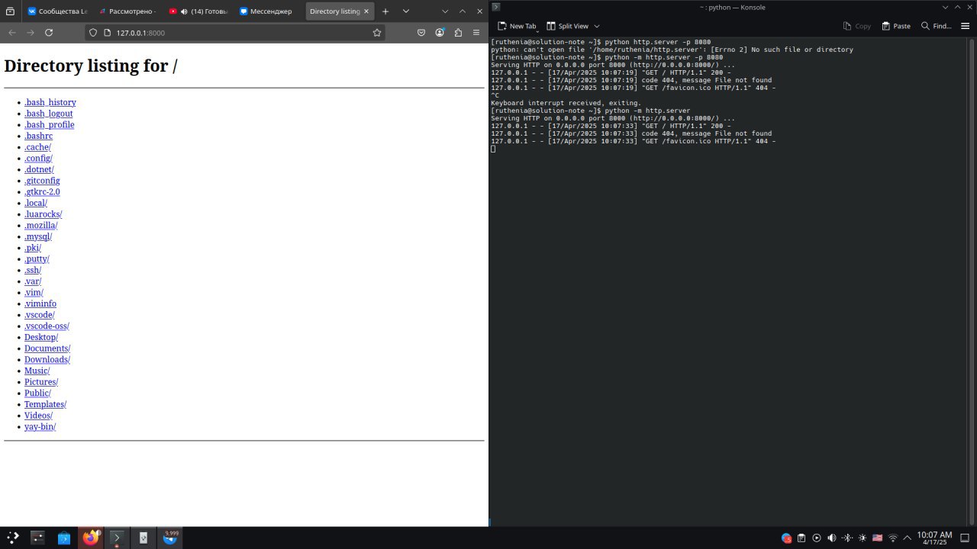Open the .luarocks/ directory link
The width and height of the screenshot is (977, 549).
44,214
